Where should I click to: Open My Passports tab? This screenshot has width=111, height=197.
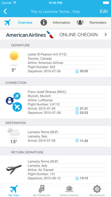coord(42,190)
